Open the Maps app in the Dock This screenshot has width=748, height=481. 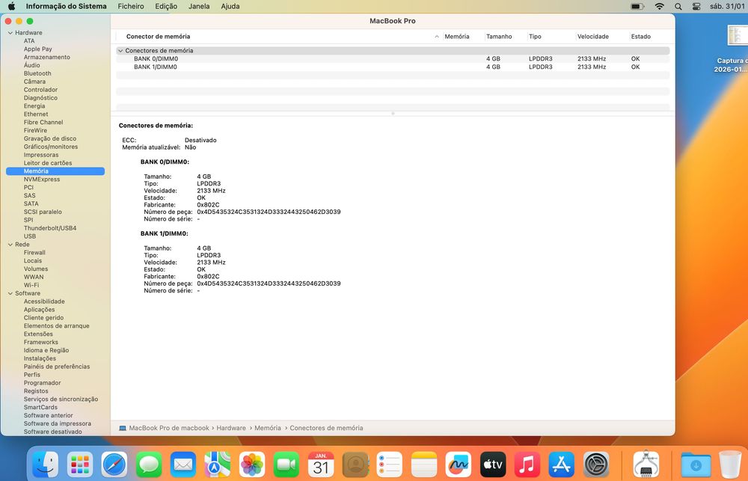[218, 464]
